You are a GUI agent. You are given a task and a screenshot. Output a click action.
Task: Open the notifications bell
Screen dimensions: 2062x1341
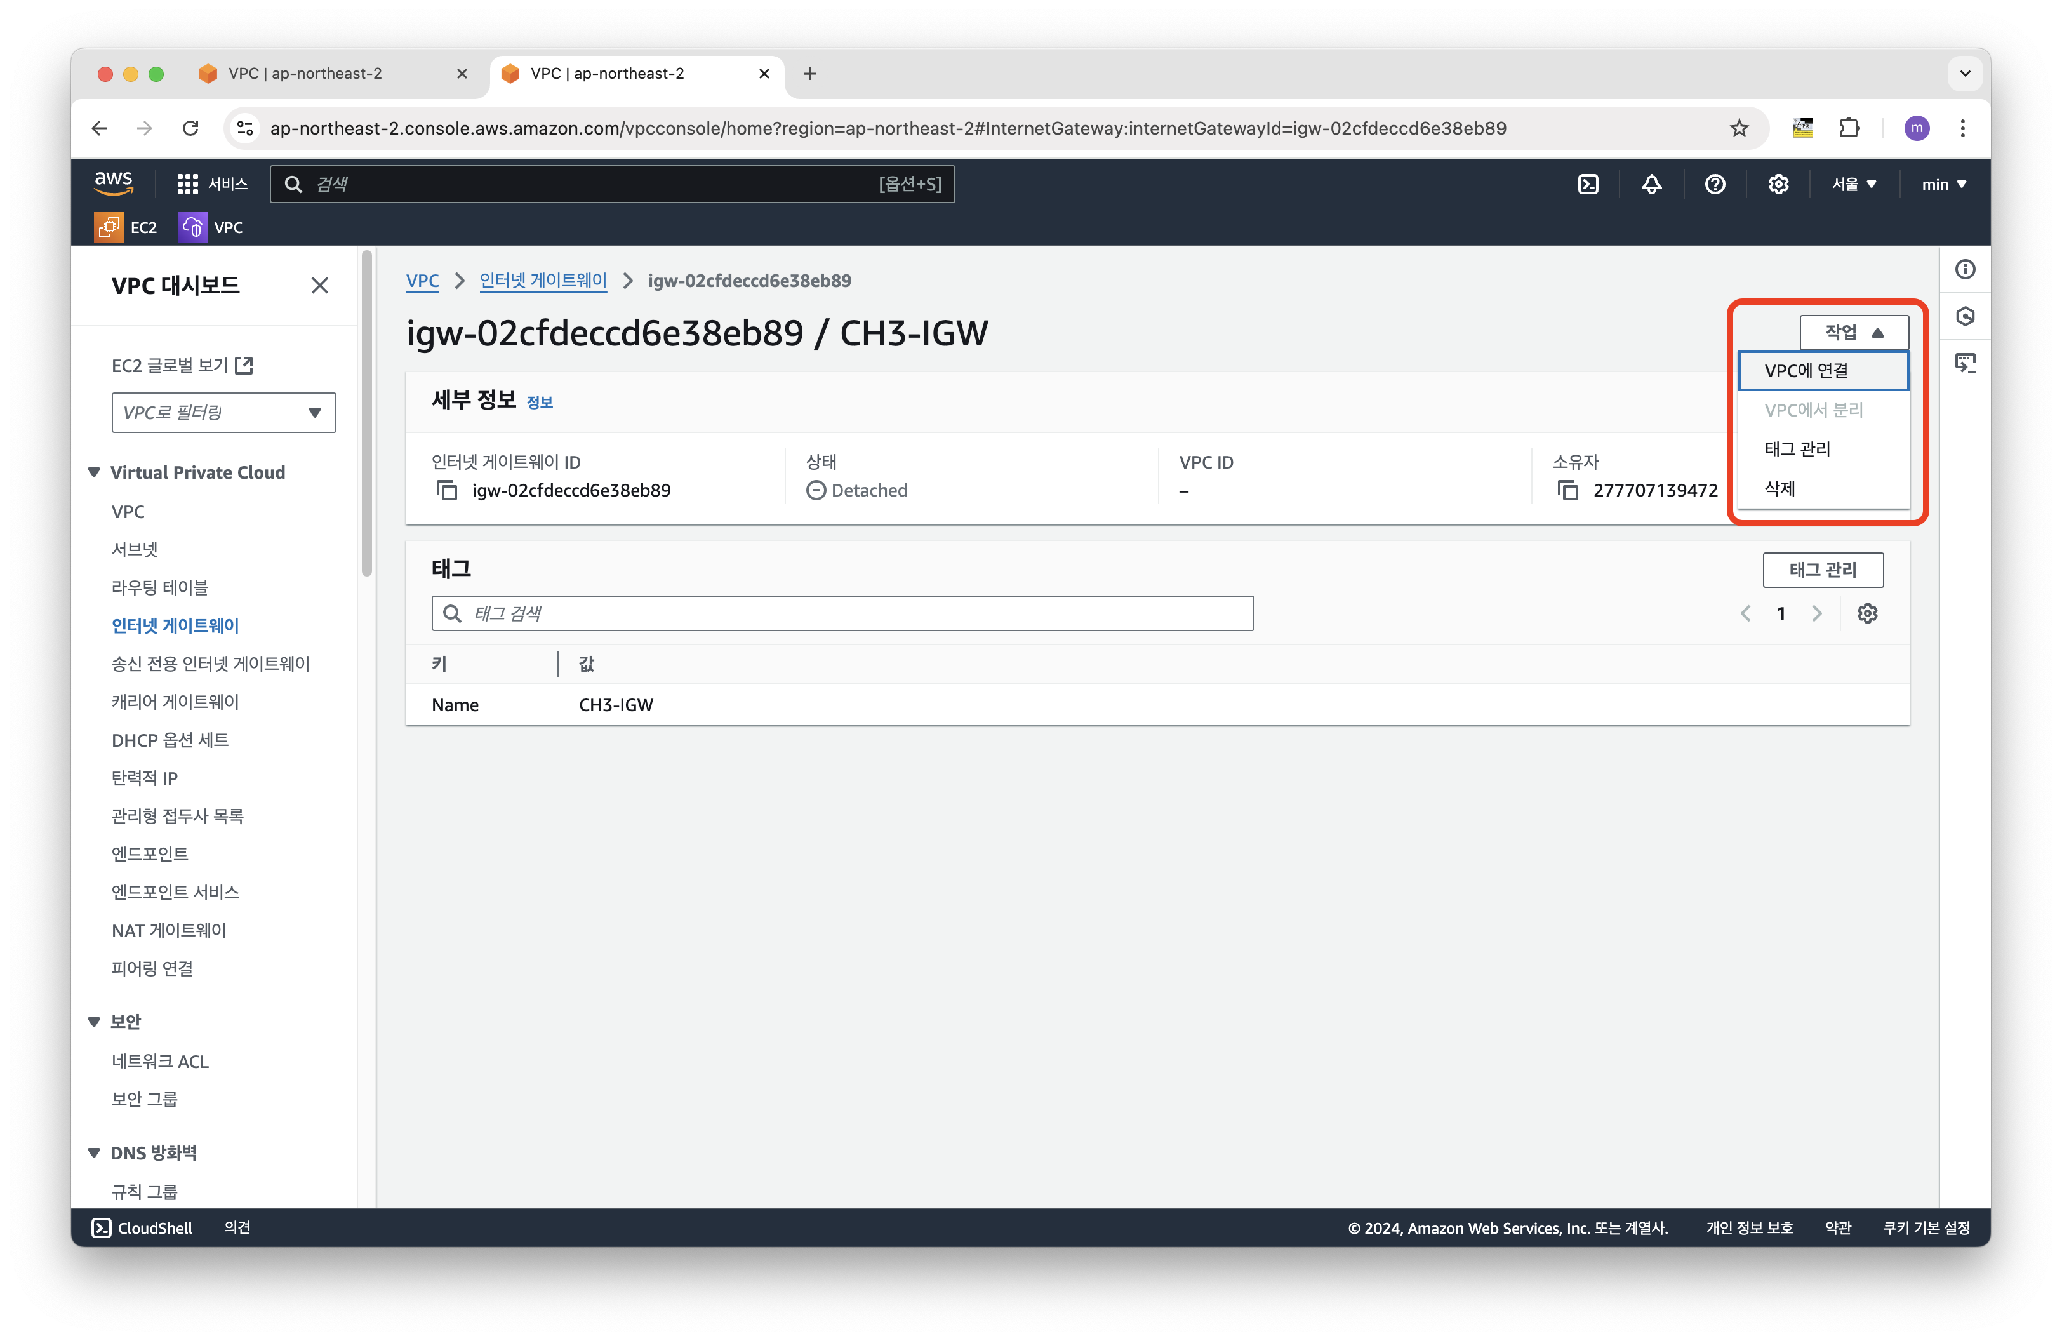point(1651,183)
